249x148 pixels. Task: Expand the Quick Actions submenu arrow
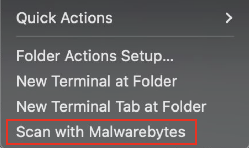[x=229, y=17]
